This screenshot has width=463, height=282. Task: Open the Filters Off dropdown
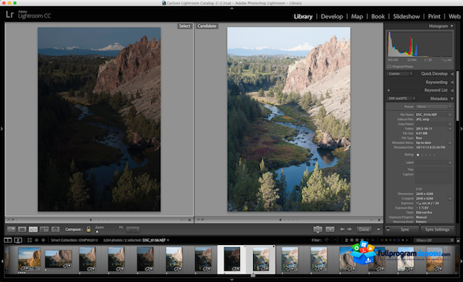[433, 240]
